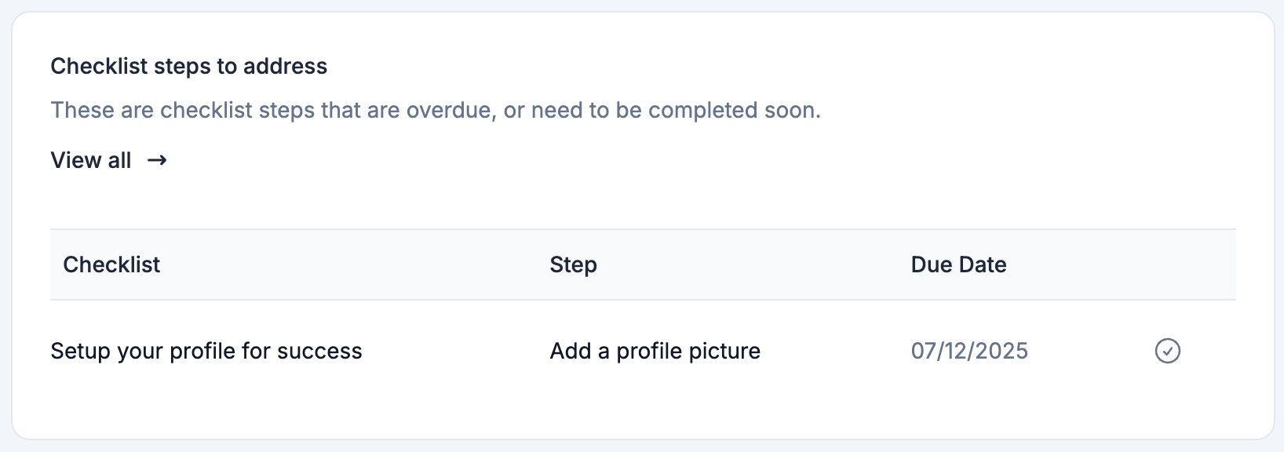Sort by the Due Date column header
1284x452 pixels.
pos(958,264)
